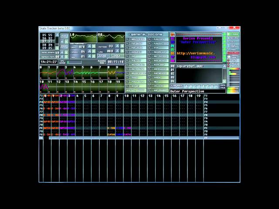Screen dimensions: 279x209
Task: Toggle the Record mode button
Action: (233, 38)
